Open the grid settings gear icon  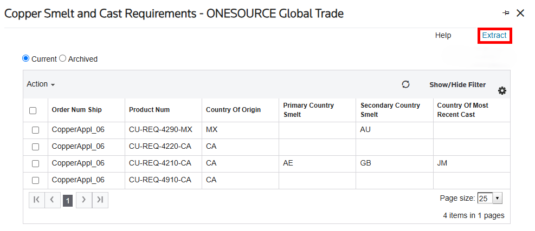502,91
